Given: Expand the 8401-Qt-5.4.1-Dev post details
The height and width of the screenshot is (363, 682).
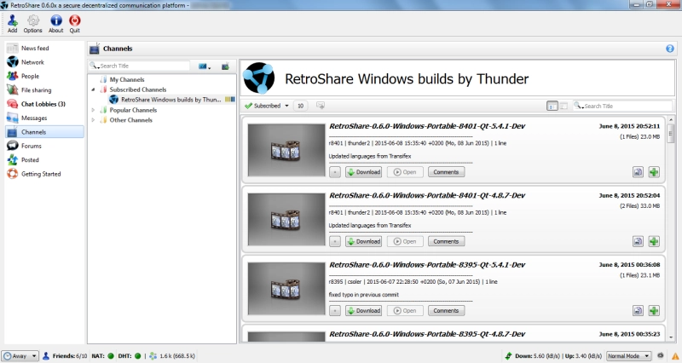Looking at the screenshot, I should (x=334, y=172).
